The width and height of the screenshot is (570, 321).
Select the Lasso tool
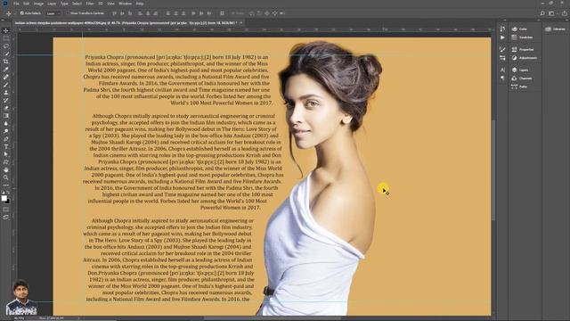6,46
